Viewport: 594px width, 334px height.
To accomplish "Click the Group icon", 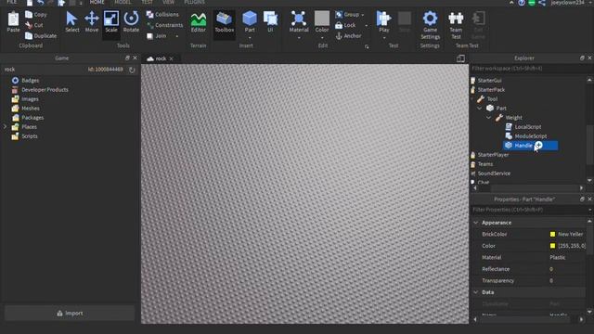I will click(x=339, y=15).
